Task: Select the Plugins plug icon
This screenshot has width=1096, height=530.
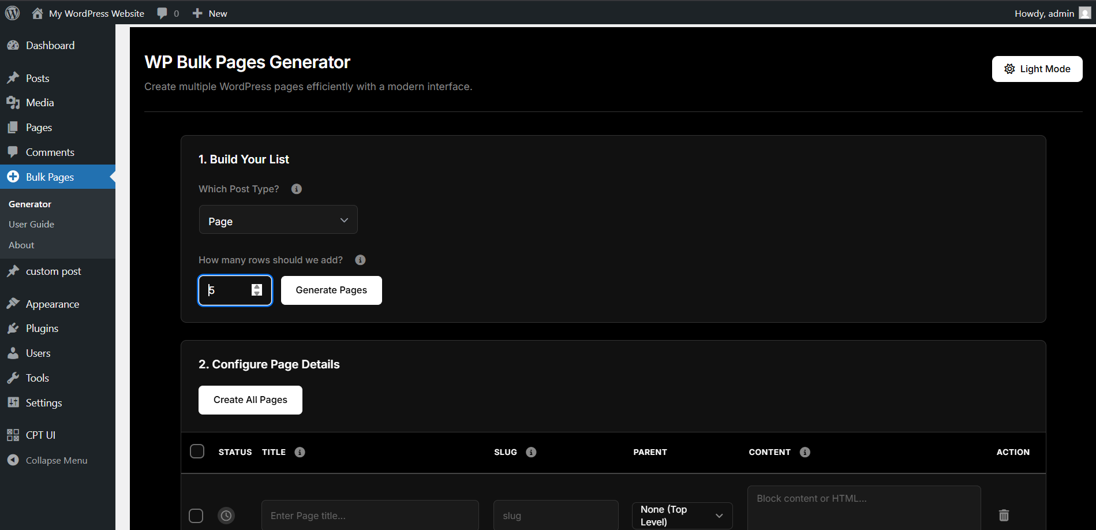Action: (x=14, y=328)
